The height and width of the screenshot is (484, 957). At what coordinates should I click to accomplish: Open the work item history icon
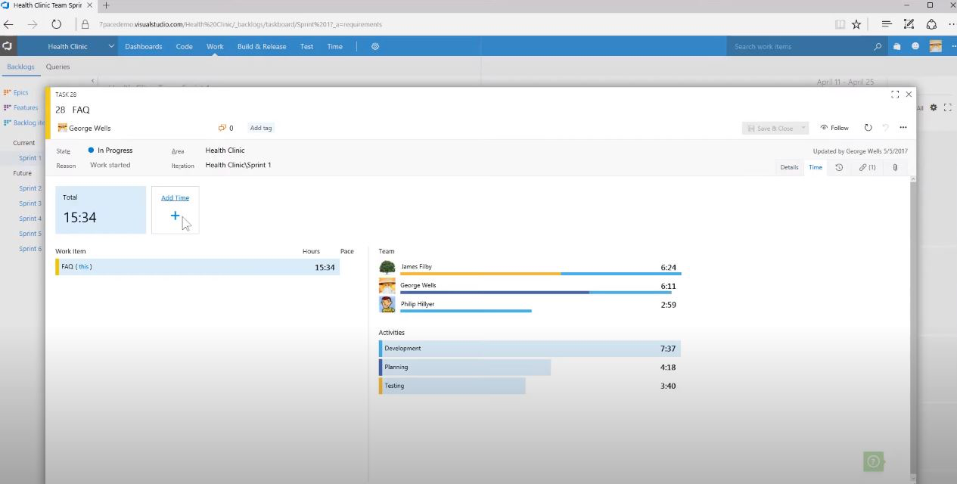(839, 167)
